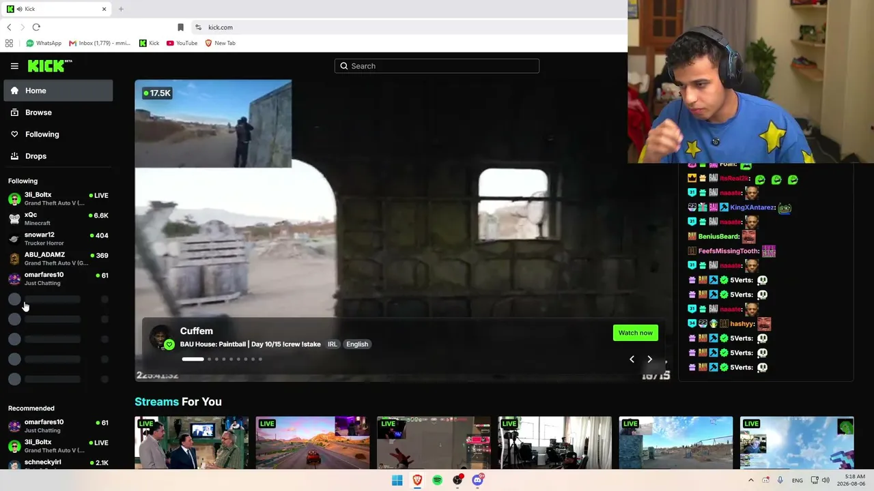The image size is (874, 491).
Task: Go to previous featured stream arrow
Action: (632, 359)
